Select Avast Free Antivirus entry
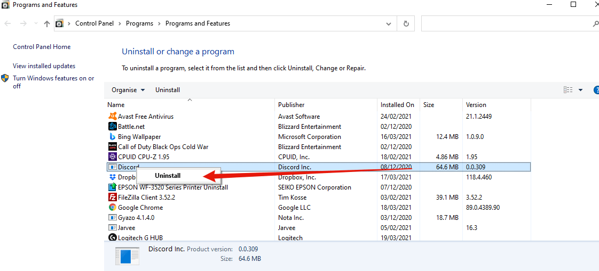Viewport: 599px width, 271px height. (146, 116)
